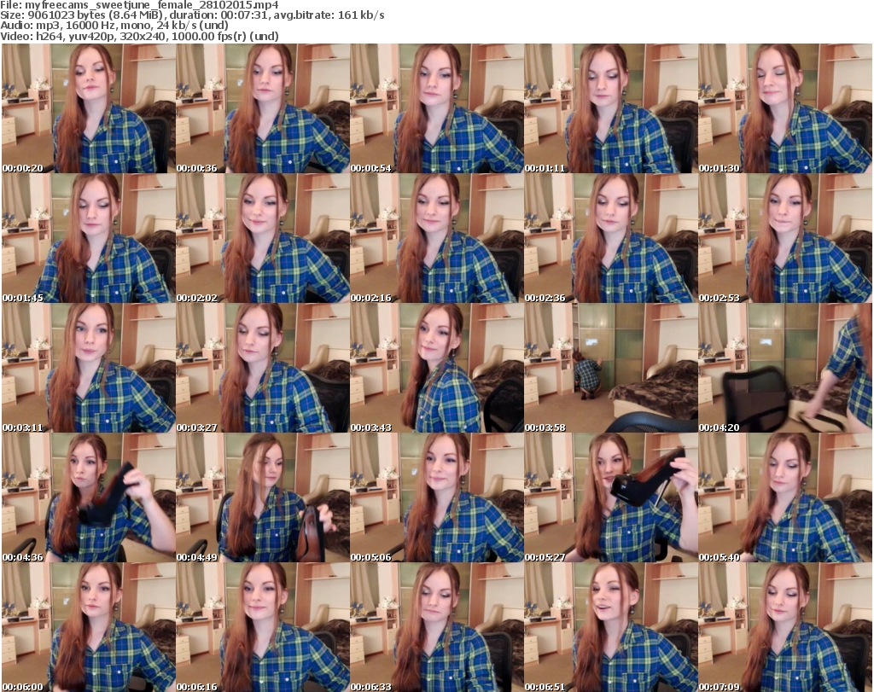Pick the 00:03:11 preview frame
Image resolution: width=874 pixels, height=692 pixels.
tap(88, 368)
